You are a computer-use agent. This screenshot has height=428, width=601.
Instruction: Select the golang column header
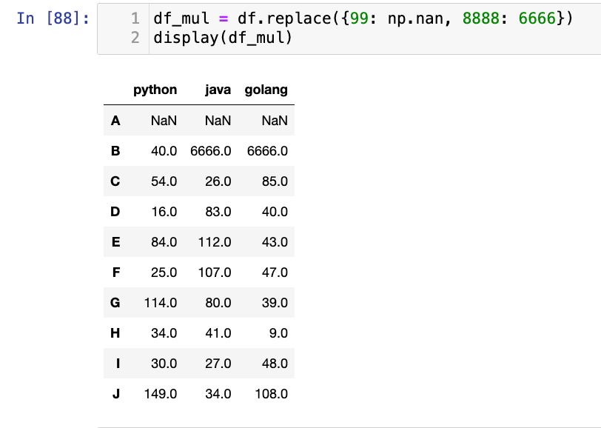(x=266, y=90)
